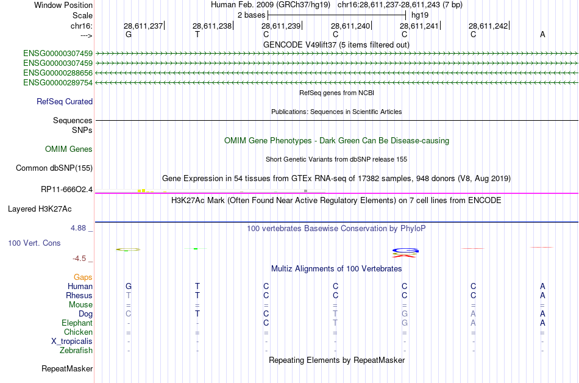Click the Mouse species label
Image resolution: width=579 pixels, height=383 pixels.
[80, 305]
